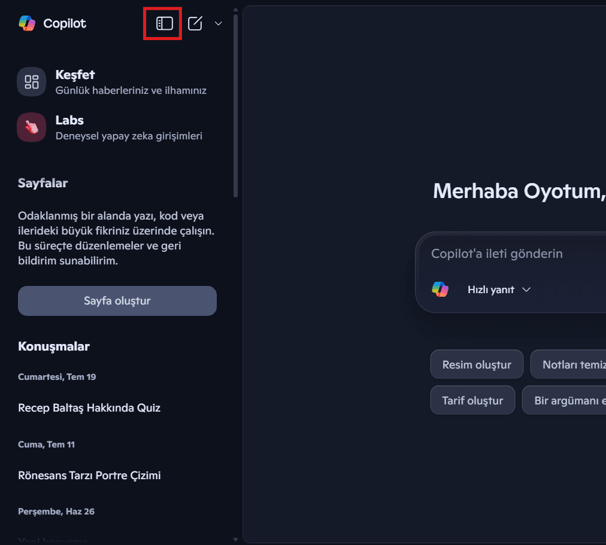Toggle the sidebar panel icon
Image resolution: width=606 pixels, height=545 pixels.
(x=164, y=23)
